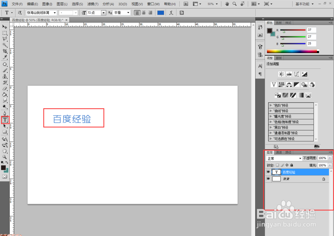
Task: Toggle visibility of the 背景 layer
Action: [268, 179]
